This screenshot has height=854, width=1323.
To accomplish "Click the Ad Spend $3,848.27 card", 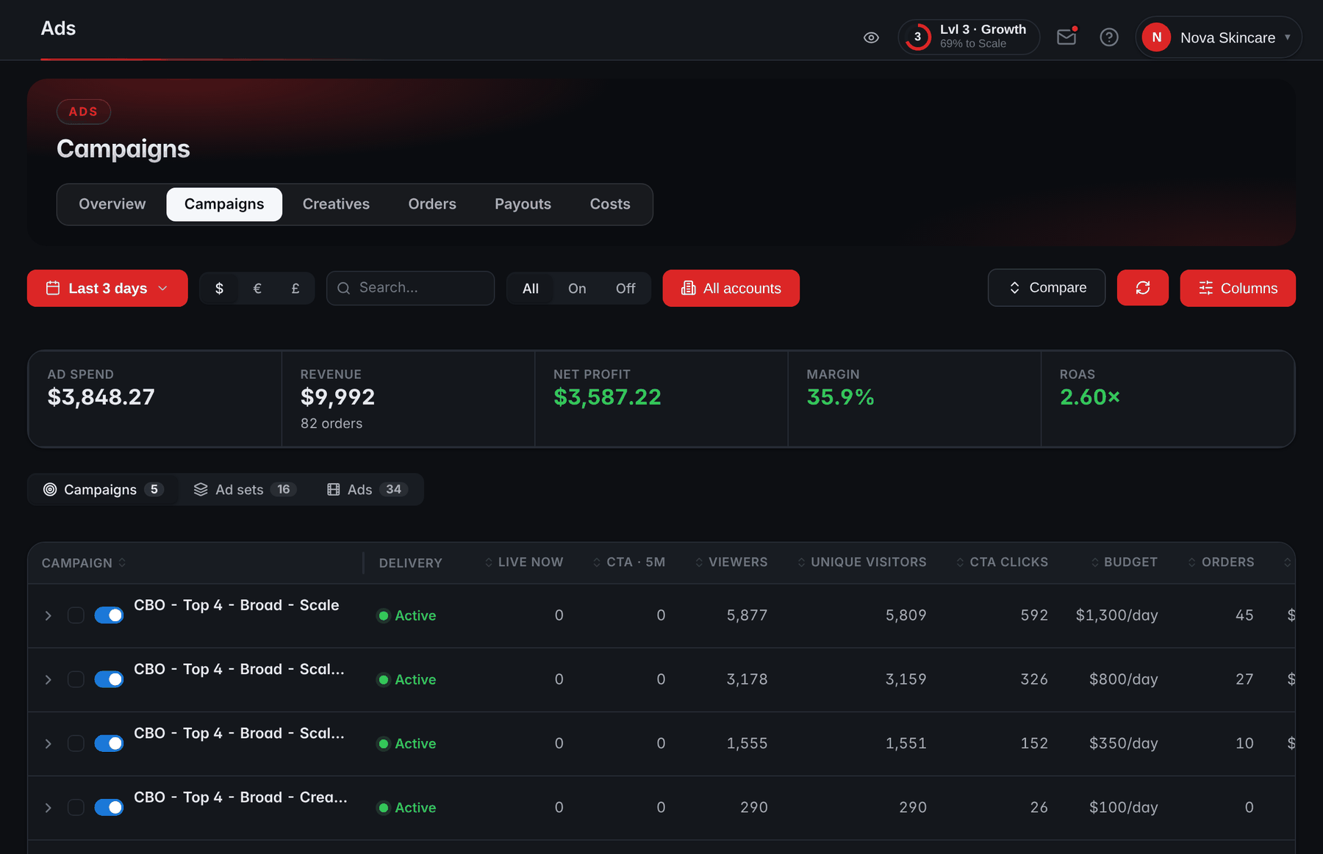I will coord(155,399).
